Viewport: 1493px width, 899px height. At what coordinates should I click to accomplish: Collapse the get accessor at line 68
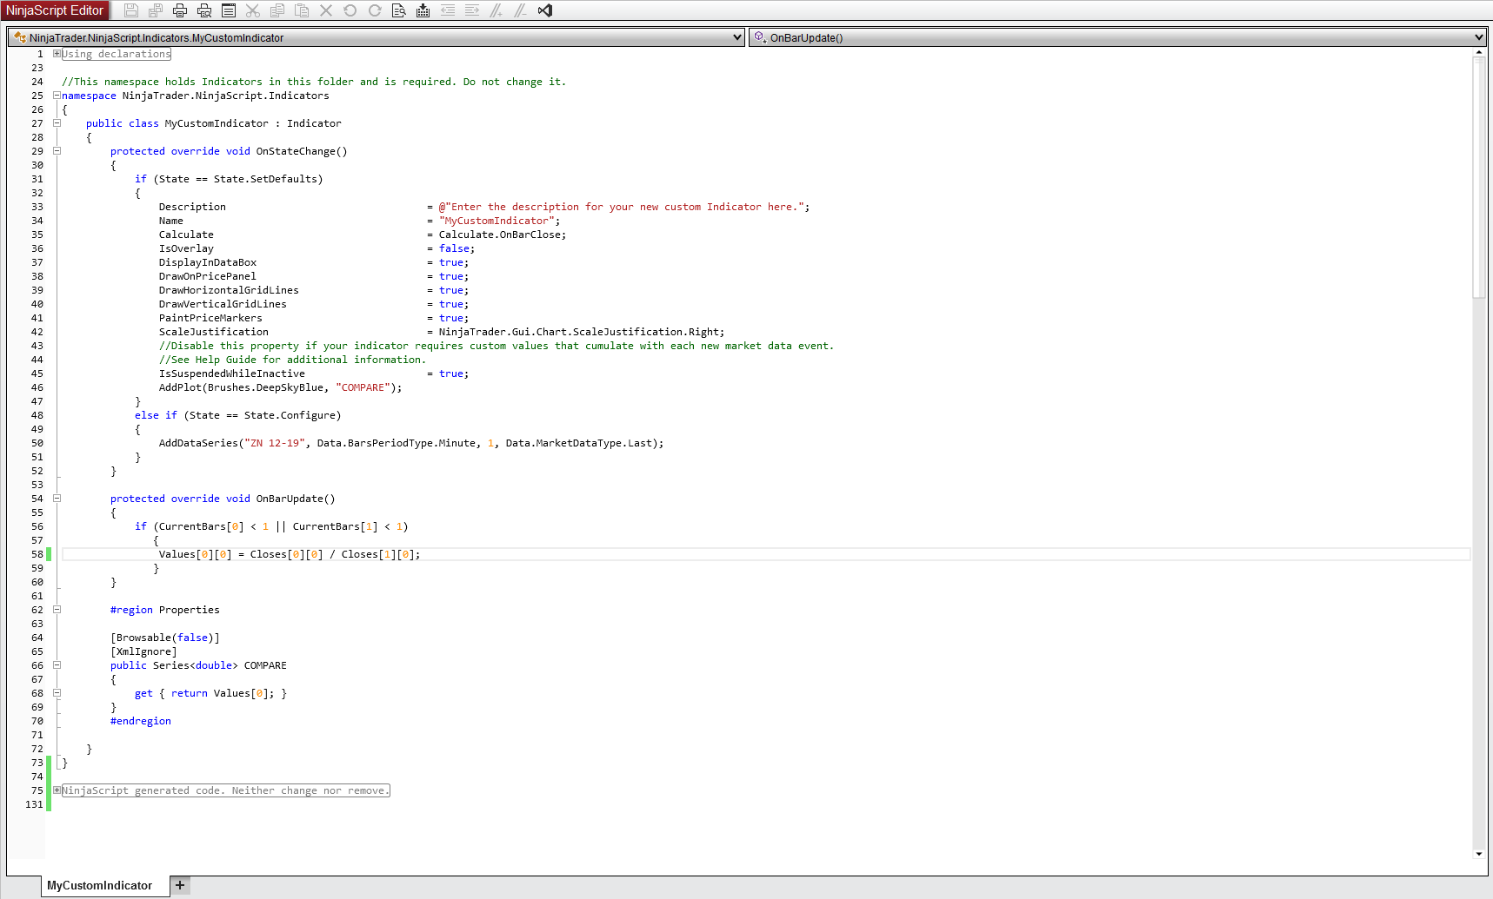coord(57,693)
